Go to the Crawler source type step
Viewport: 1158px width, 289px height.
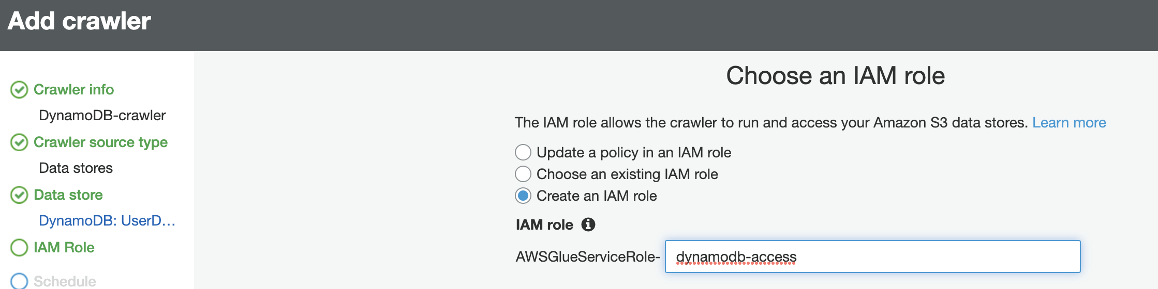click(x=100, y=142)
